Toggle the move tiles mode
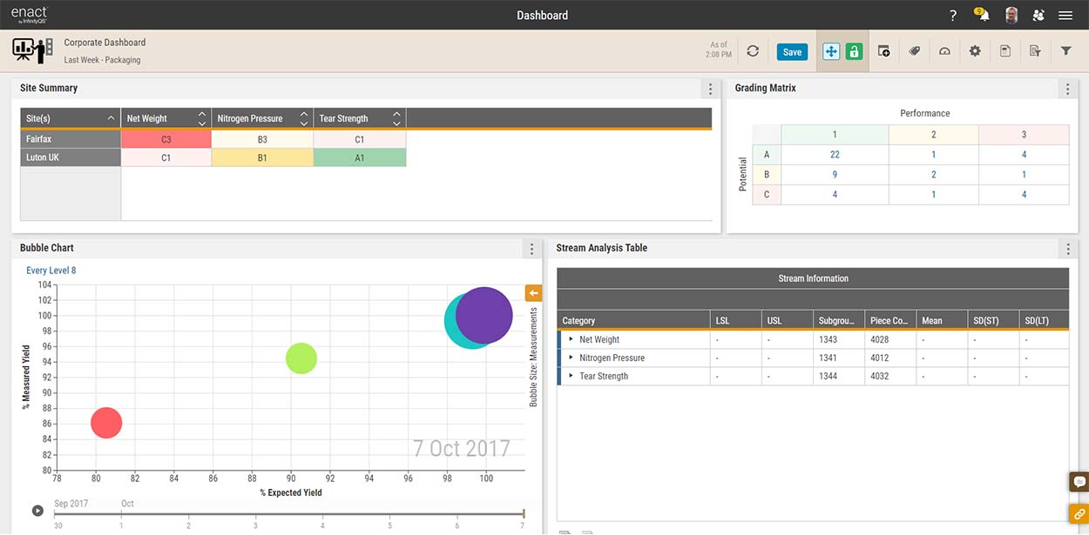 831,51
